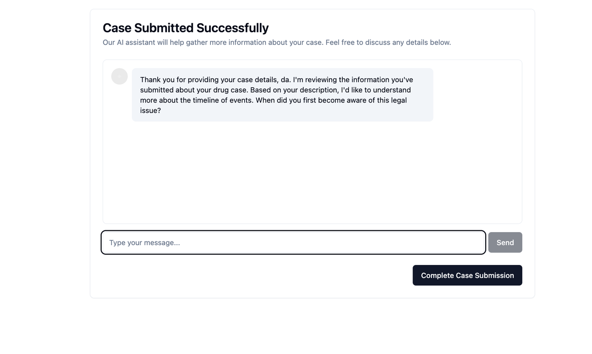
Task: Click the "Case Submitted Successfully" heading
Action: tap(185, 28)
